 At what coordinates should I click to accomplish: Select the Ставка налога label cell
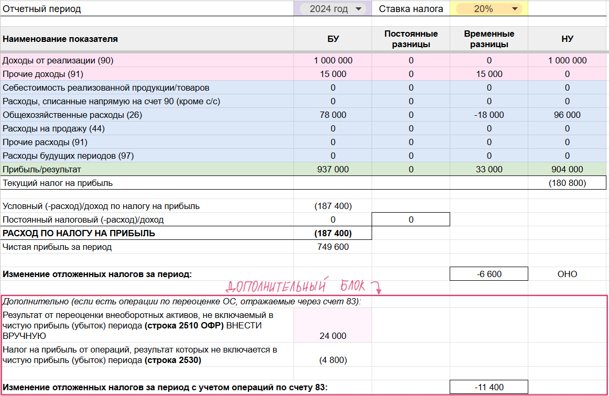[411, 8]
